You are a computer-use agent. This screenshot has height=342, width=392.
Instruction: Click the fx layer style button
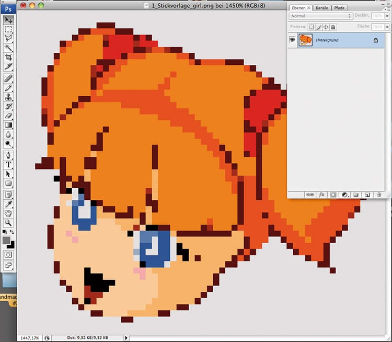pyautogui.click(x=321, y=195)
